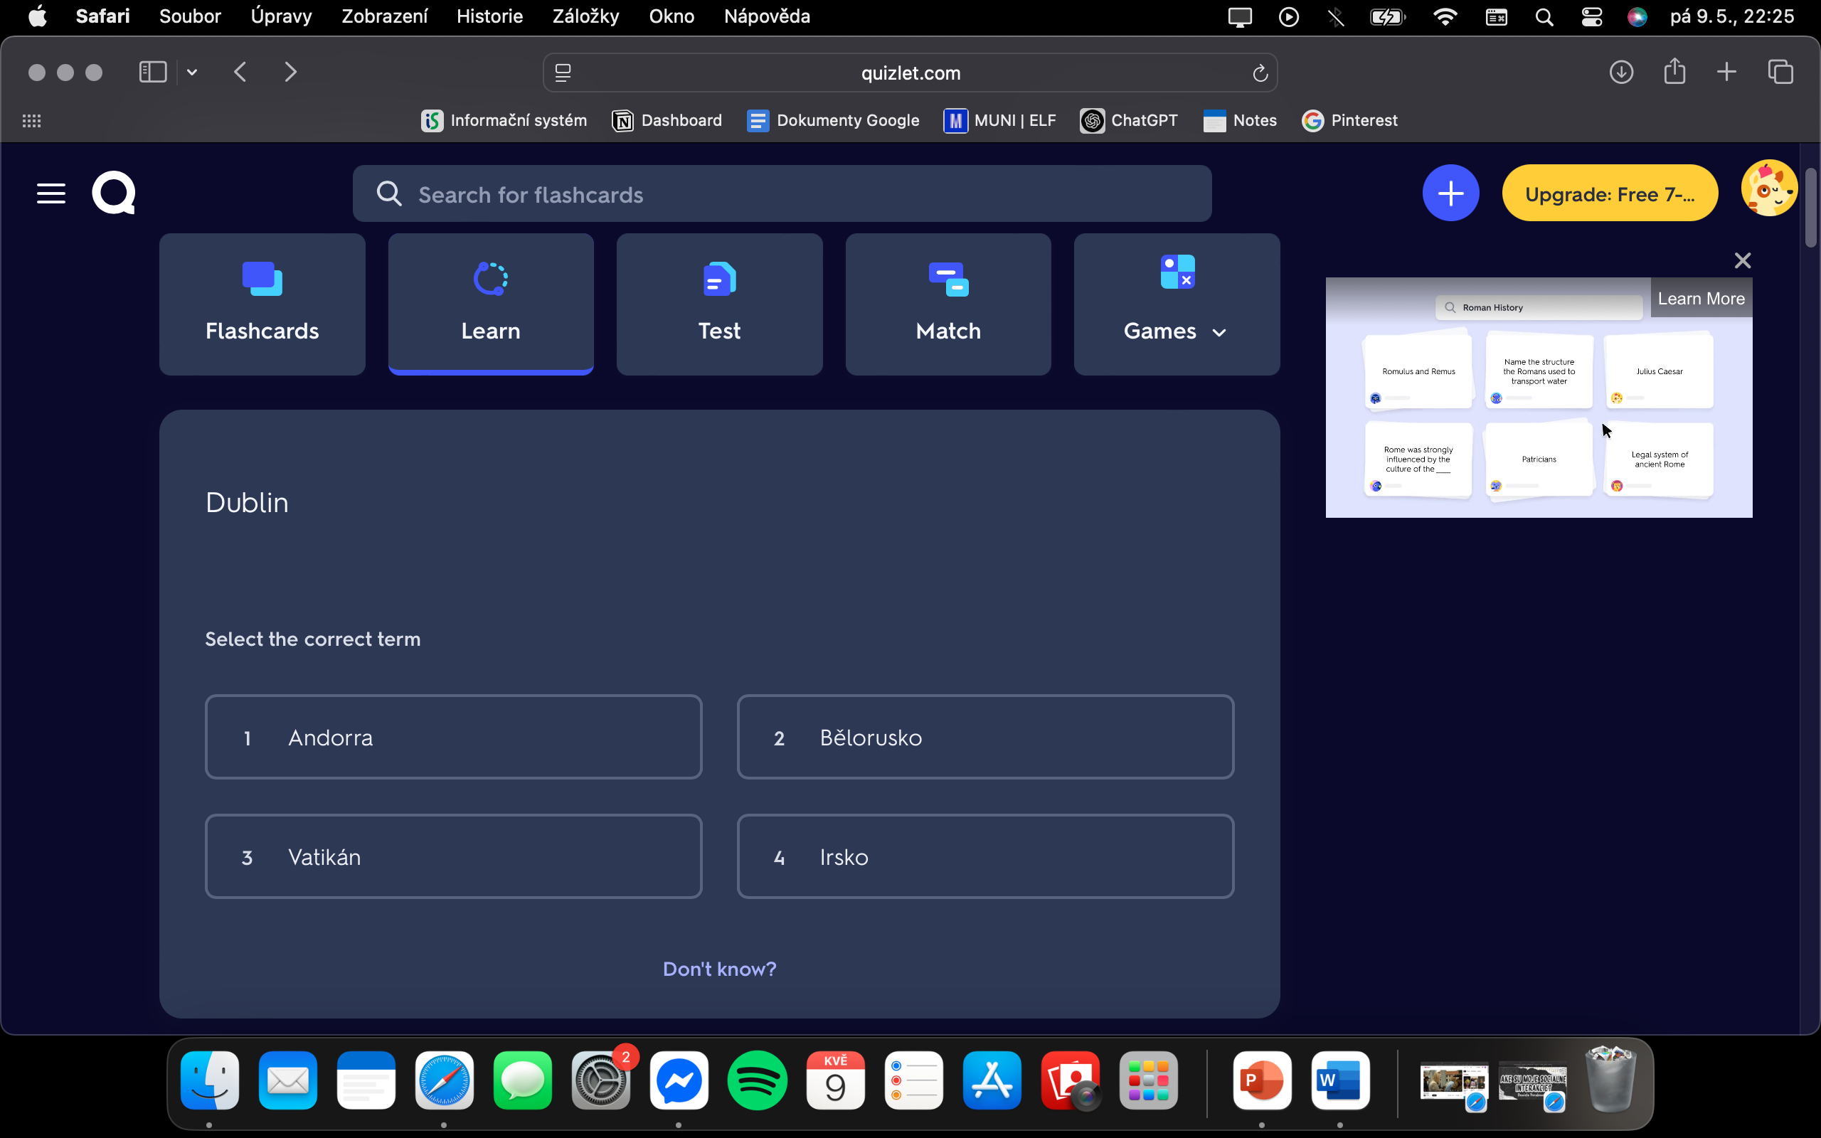1821x1138 pixels.
Task: Open the ChatGPT bookmark
Action: click(1129, 119)
